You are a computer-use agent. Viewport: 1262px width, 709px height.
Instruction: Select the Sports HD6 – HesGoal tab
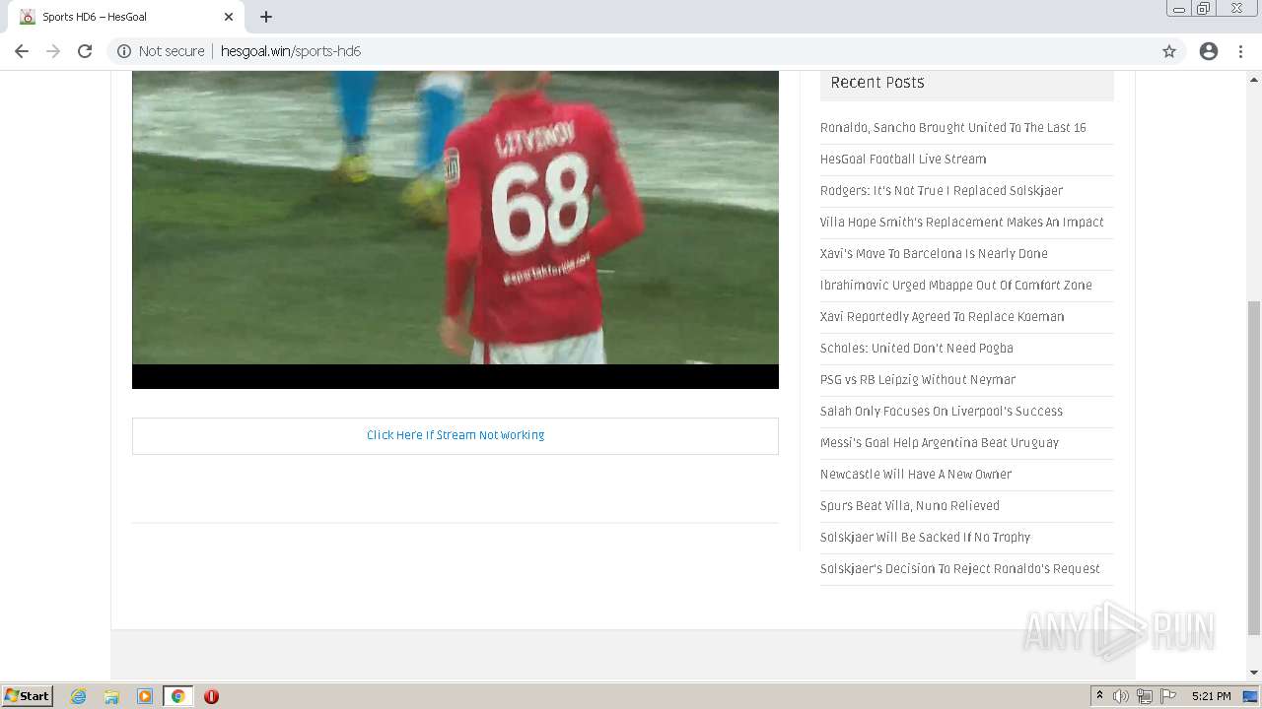(124, 17)
